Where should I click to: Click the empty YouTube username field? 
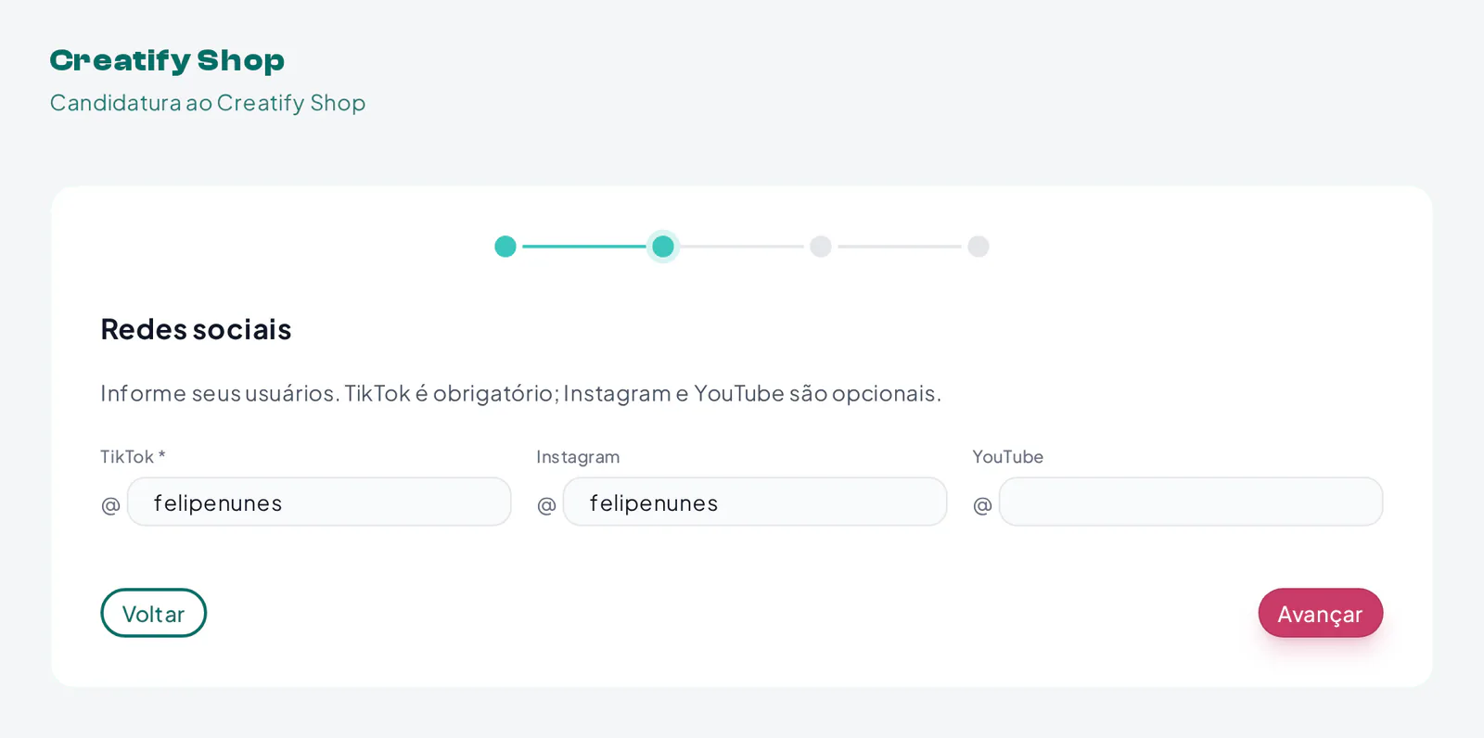click(x=1191, y=502)
